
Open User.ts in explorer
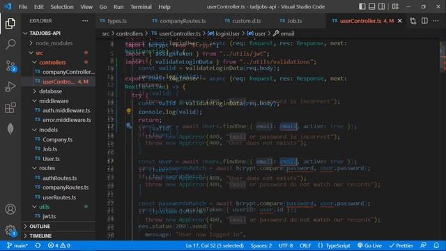(51, 159)
